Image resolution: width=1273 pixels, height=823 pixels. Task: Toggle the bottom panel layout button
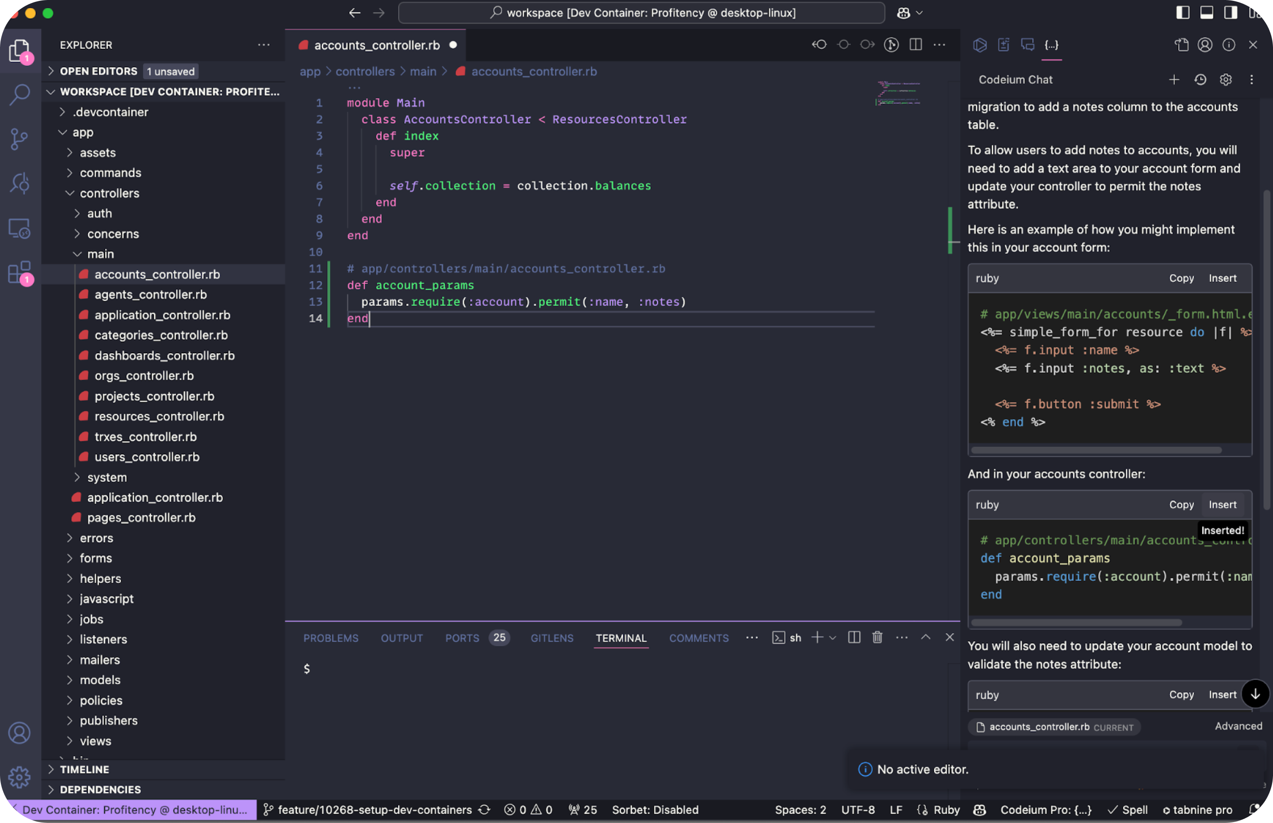tap(1206, 13)
